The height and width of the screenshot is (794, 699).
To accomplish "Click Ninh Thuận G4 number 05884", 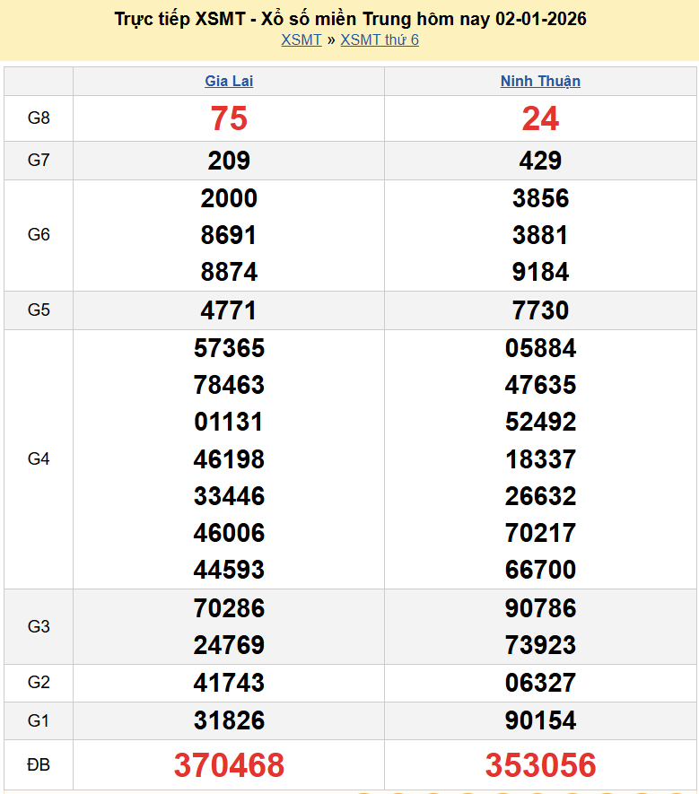I will [540, 348].
